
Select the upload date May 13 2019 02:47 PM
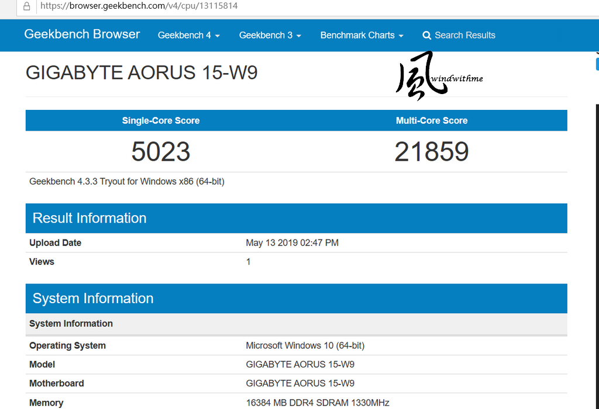292,242
